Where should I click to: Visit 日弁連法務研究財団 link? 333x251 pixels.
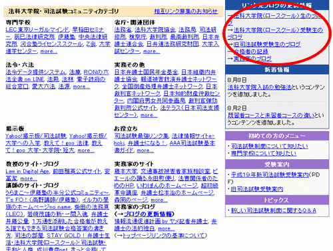click(x=172, y=44)
